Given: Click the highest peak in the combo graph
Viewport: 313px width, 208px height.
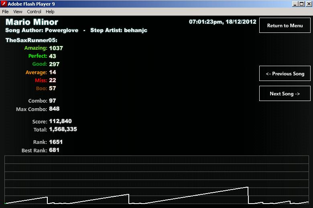Looking at the screenshot, I should 248,187.
